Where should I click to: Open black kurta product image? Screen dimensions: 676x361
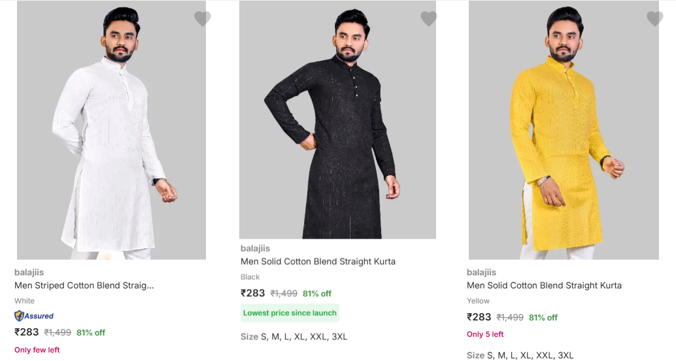tap(337, 121)
